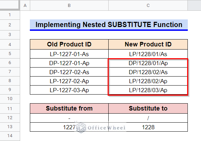201x141 pixels.
Task: Select column A header
Action: tap(25, 6)
